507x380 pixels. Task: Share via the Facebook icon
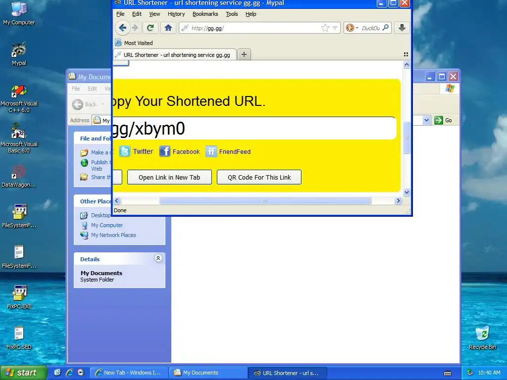click(x=164, y=151)
